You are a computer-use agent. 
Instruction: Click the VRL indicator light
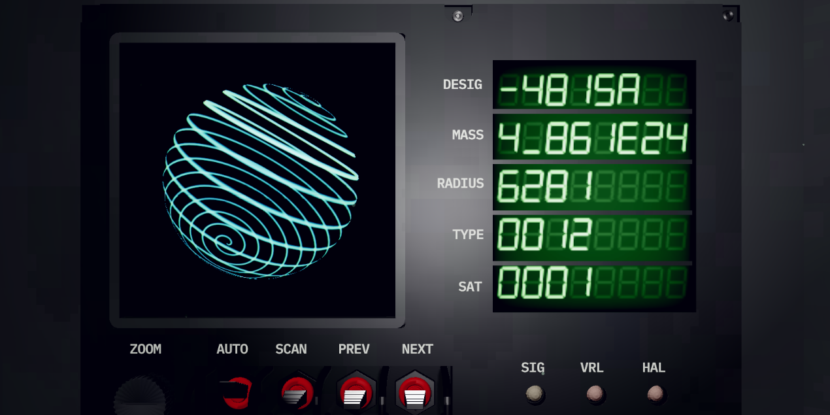(x=595, y=393)
